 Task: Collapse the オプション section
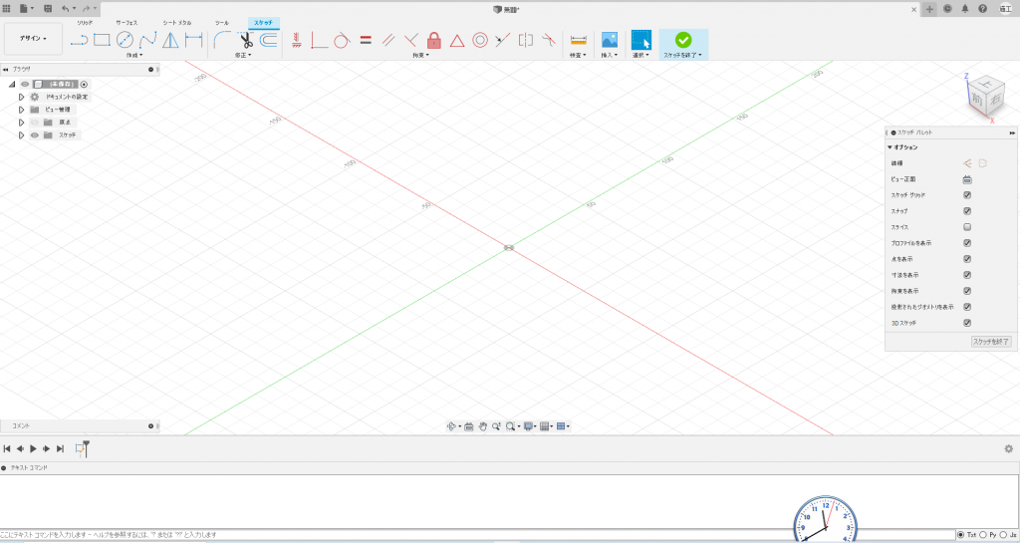[x=890, y=147]
